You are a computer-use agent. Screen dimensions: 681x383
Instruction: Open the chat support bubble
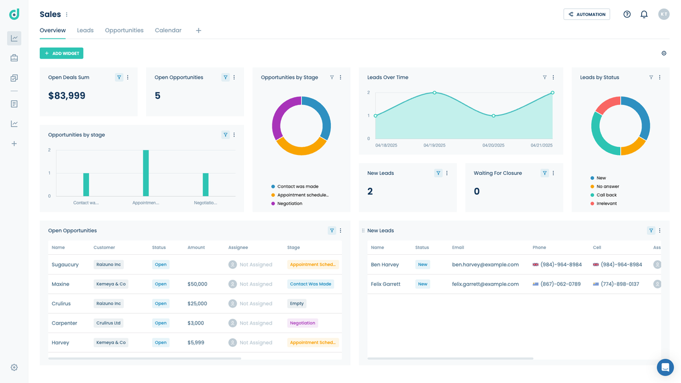[x=665, y=367]
